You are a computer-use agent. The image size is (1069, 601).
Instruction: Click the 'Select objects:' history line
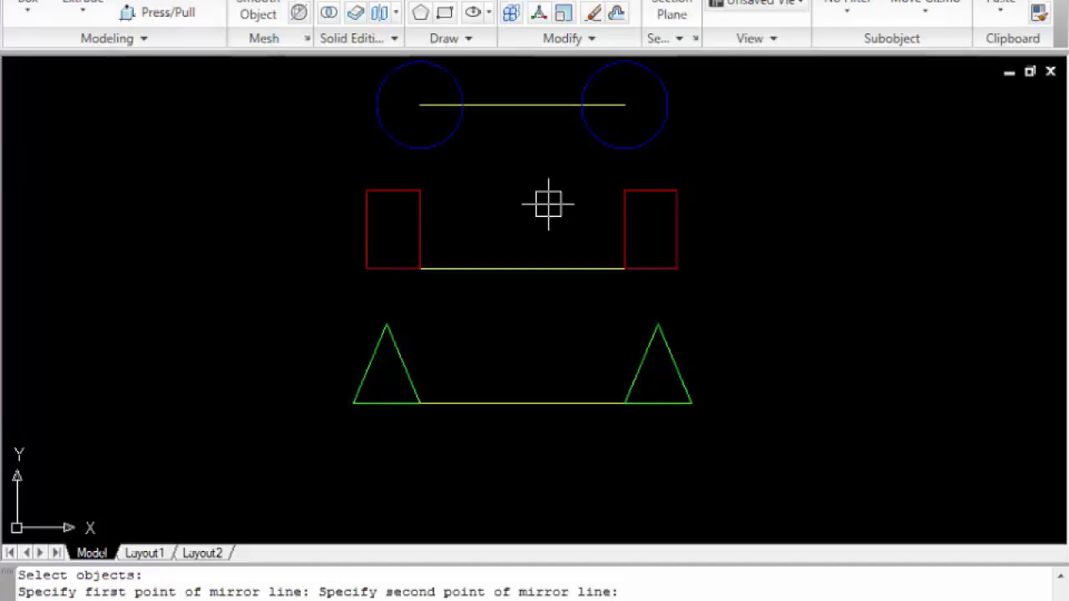tap(79, 575)
